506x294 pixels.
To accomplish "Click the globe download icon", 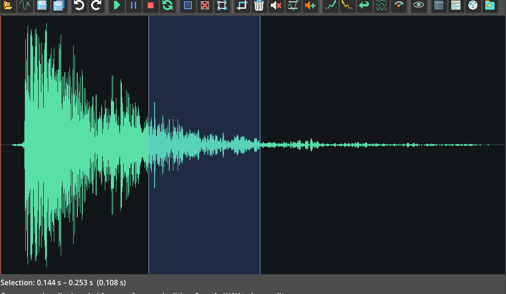I will click(473, 5).
